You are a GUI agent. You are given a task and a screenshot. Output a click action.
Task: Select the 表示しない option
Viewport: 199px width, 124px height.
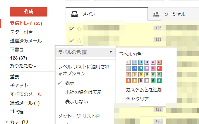click(77, 102)
